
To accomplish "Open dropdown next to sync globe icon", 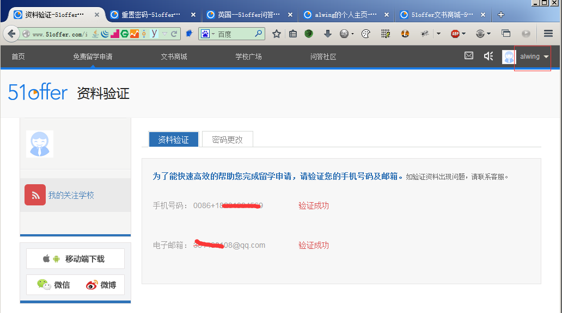I will (x=488, y=34).
